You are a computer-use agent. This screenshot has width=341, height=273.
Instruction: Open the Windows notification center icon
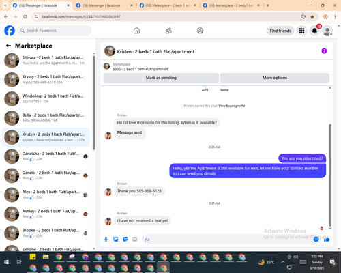(x=333, y=262)
